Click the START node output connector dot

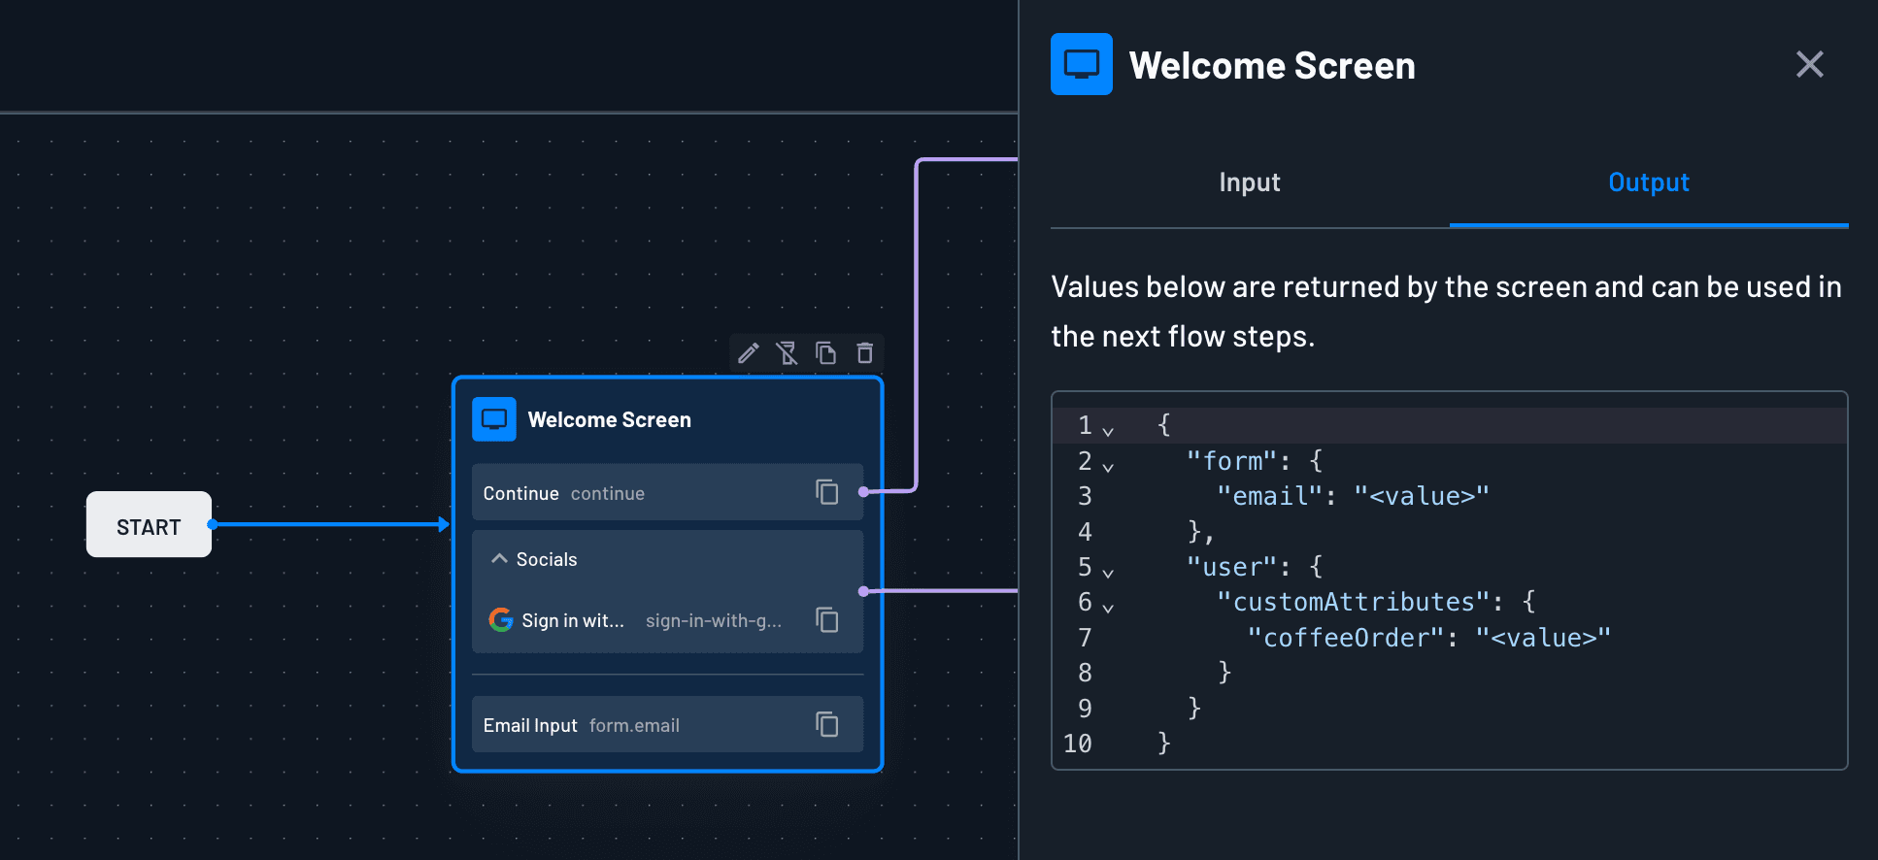pos(212,524)
